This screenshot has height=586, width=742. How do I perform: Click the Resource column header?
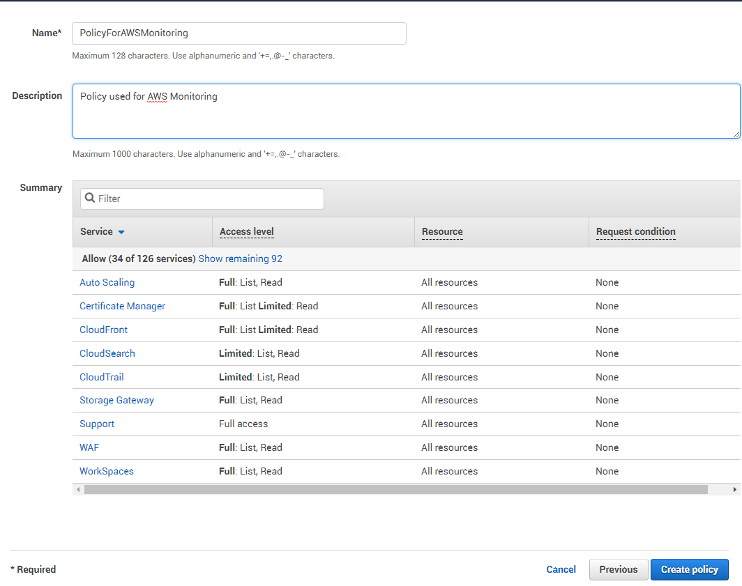point(442,232)
